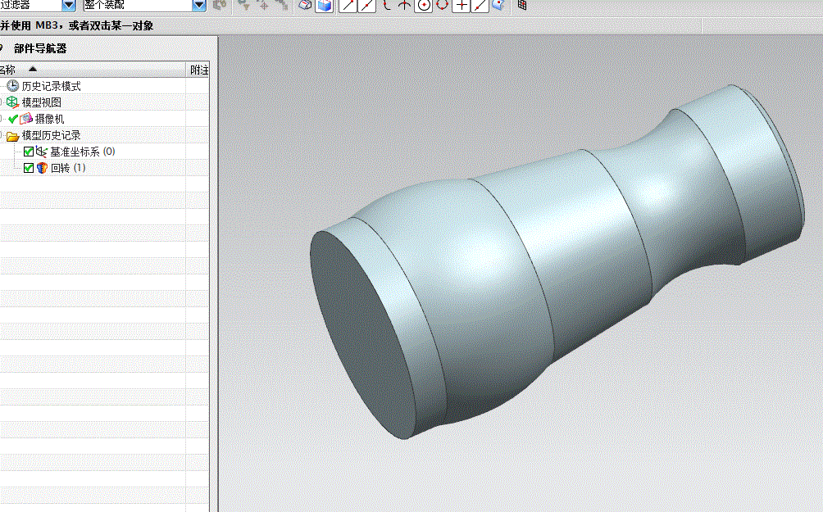Open the 过滤器 filter dropdown arrow

coord(69,5)
